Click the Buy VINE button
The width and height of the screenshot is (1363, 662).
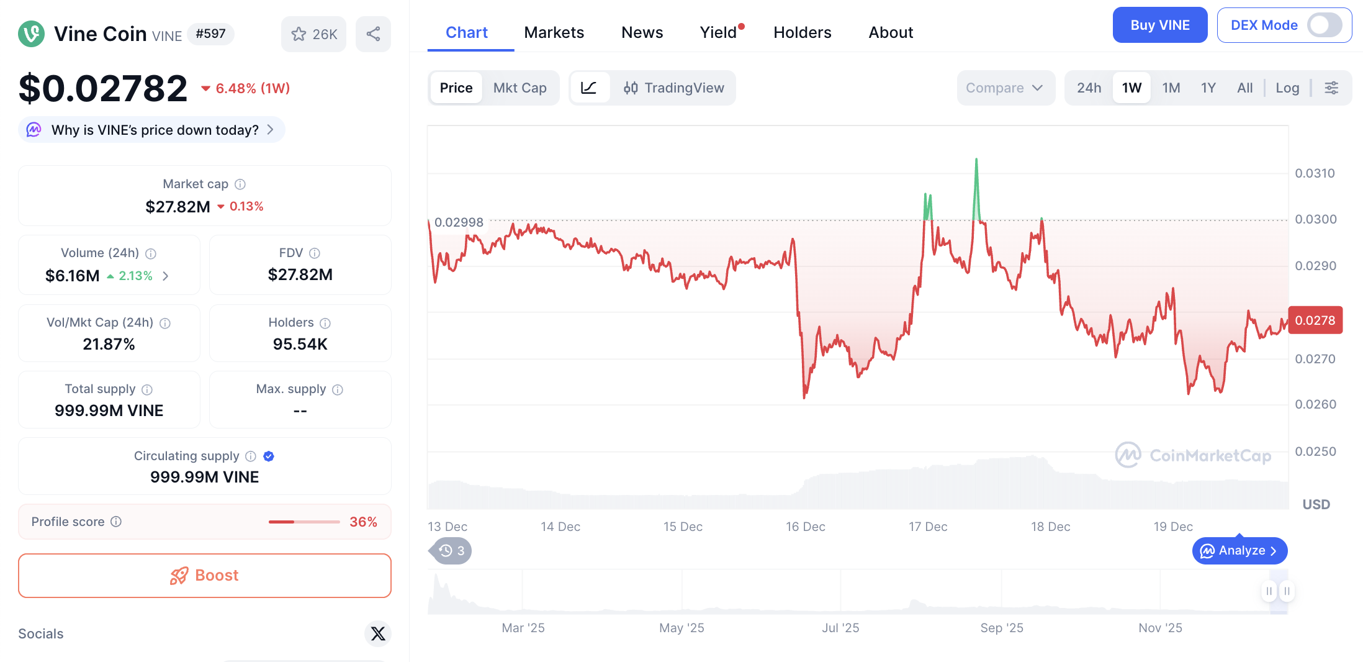(x=1159, y=25)
